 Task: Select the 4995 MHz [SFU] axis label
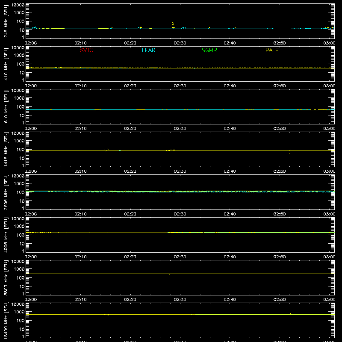click(x=6, y=235)
